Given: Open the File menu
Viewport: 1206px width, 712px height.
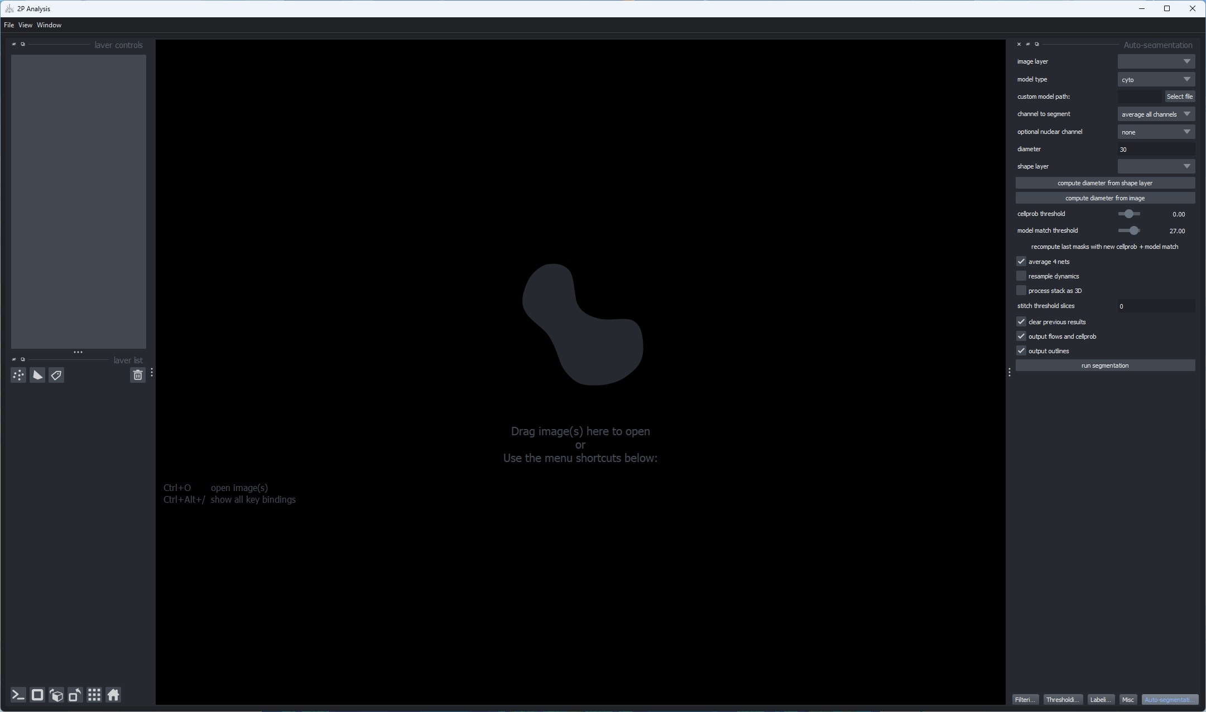Looking at the screenshot, I should [x=9, y=25].
